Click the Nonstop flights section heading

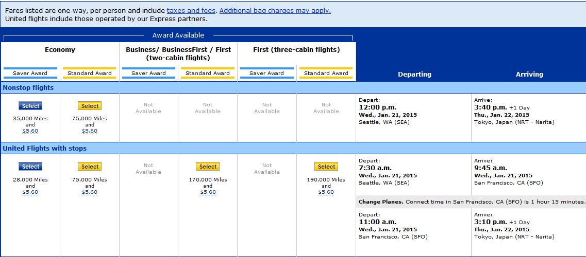[28, 88]
